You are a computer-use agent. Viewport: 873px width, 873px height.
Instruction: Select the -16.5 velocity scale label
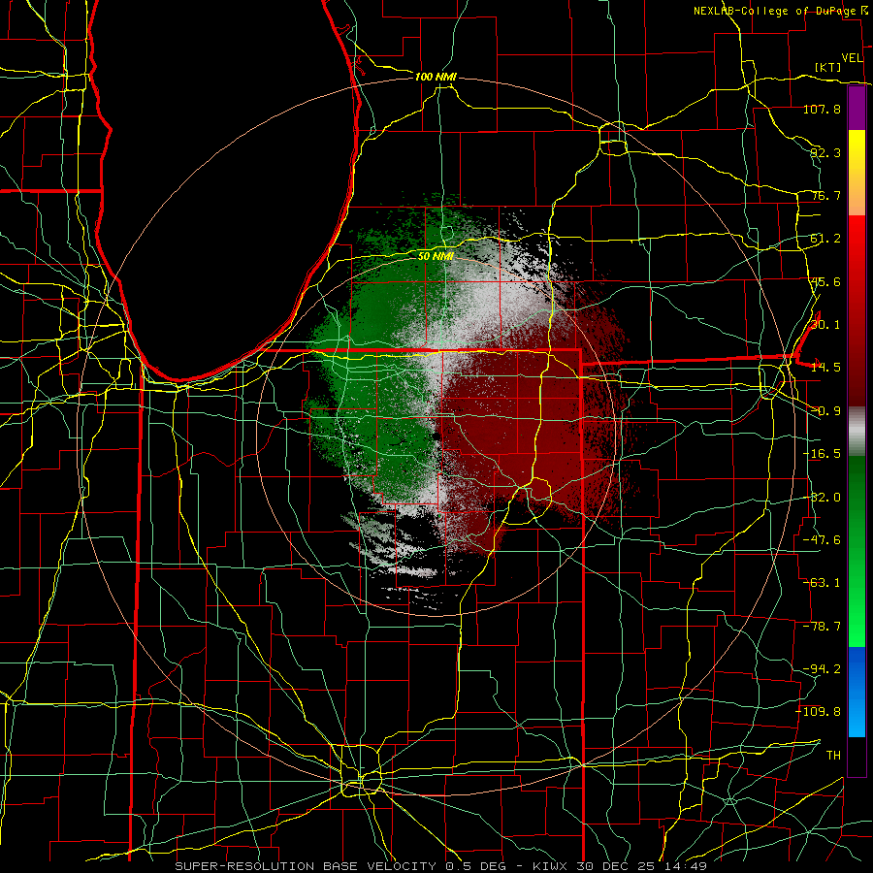tap(822, 454)
